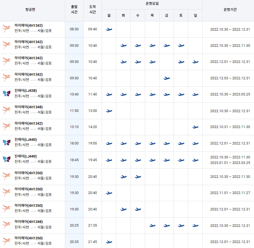Click 하이에어(4H1348) on the 20:25 row
Viewport: 254px width, 248px height.
click(x=29, y=222)
